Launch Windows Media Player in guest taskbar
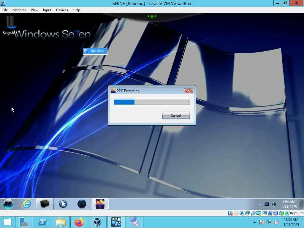This screenshot has height=228, width=304. pyautogui.click(x=63, y=204)
